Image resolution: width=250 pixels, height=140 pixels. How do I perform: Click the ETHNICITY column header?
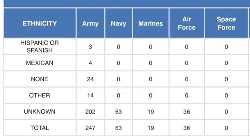pyautogui.click(x=40, y=23)
